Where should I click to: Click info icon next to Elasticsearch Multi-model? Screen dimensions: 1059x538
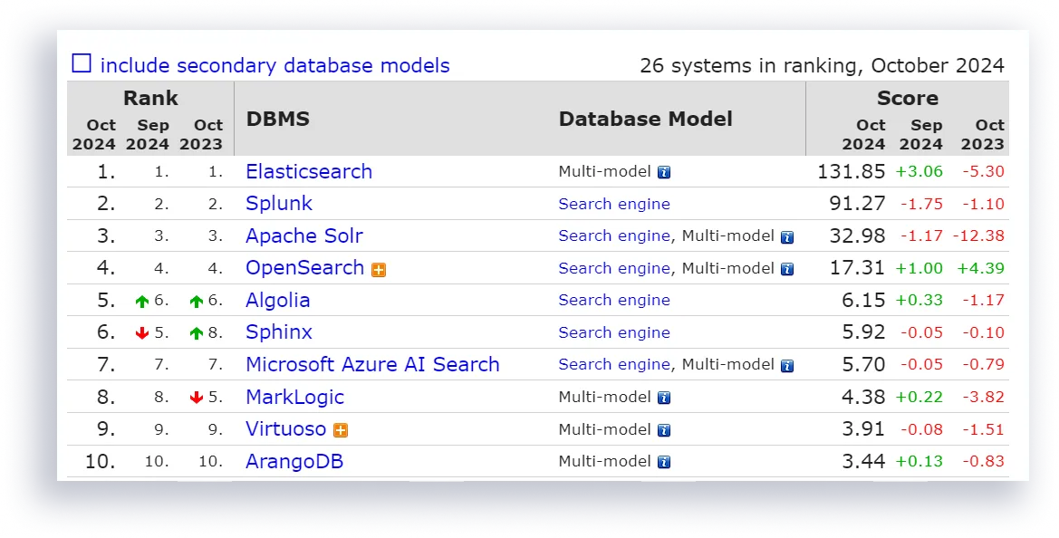(664, 172)
